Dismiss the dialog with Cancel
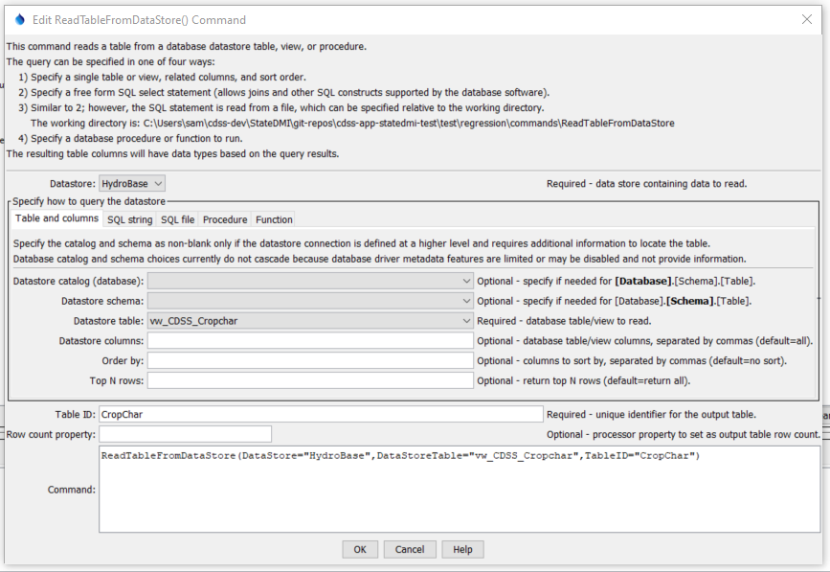830x572 pixels. tap(410, 549)
